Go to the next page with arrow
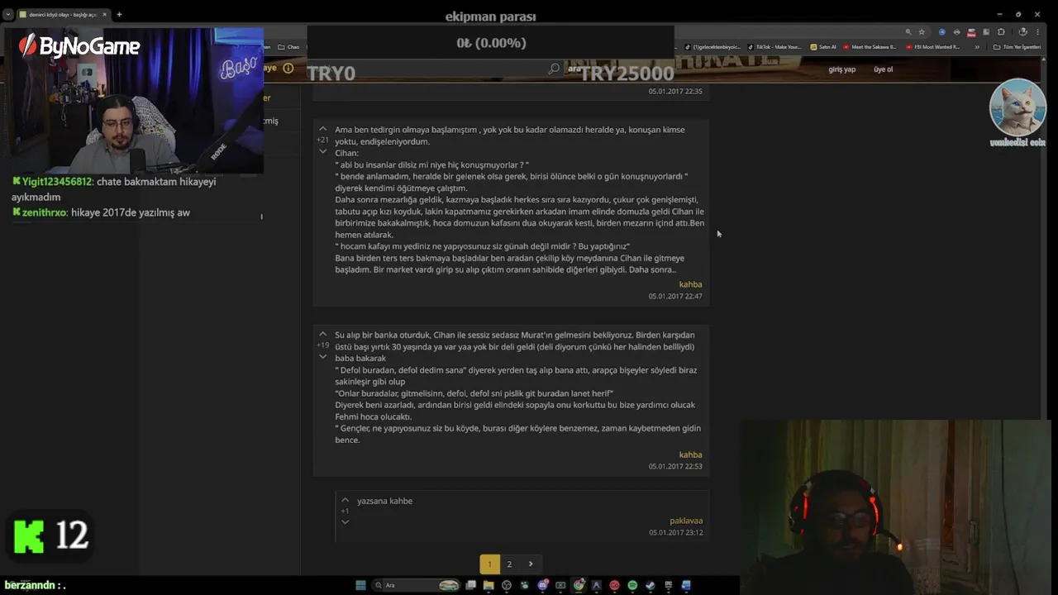This screenshot has height=595, width=1058. [531, 564]
